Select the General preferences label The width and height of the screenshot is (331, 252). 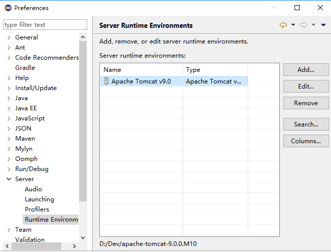(26, 37)
